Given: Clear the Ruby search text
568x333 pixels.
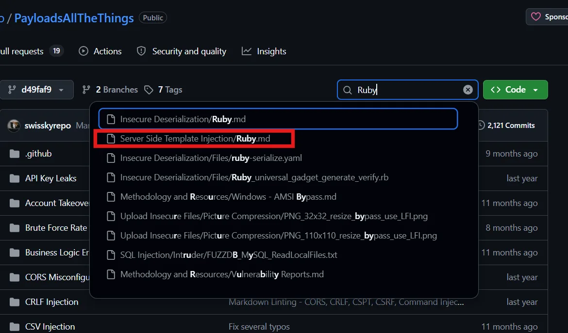Looking at the screenshot, I should pos(468,90).
